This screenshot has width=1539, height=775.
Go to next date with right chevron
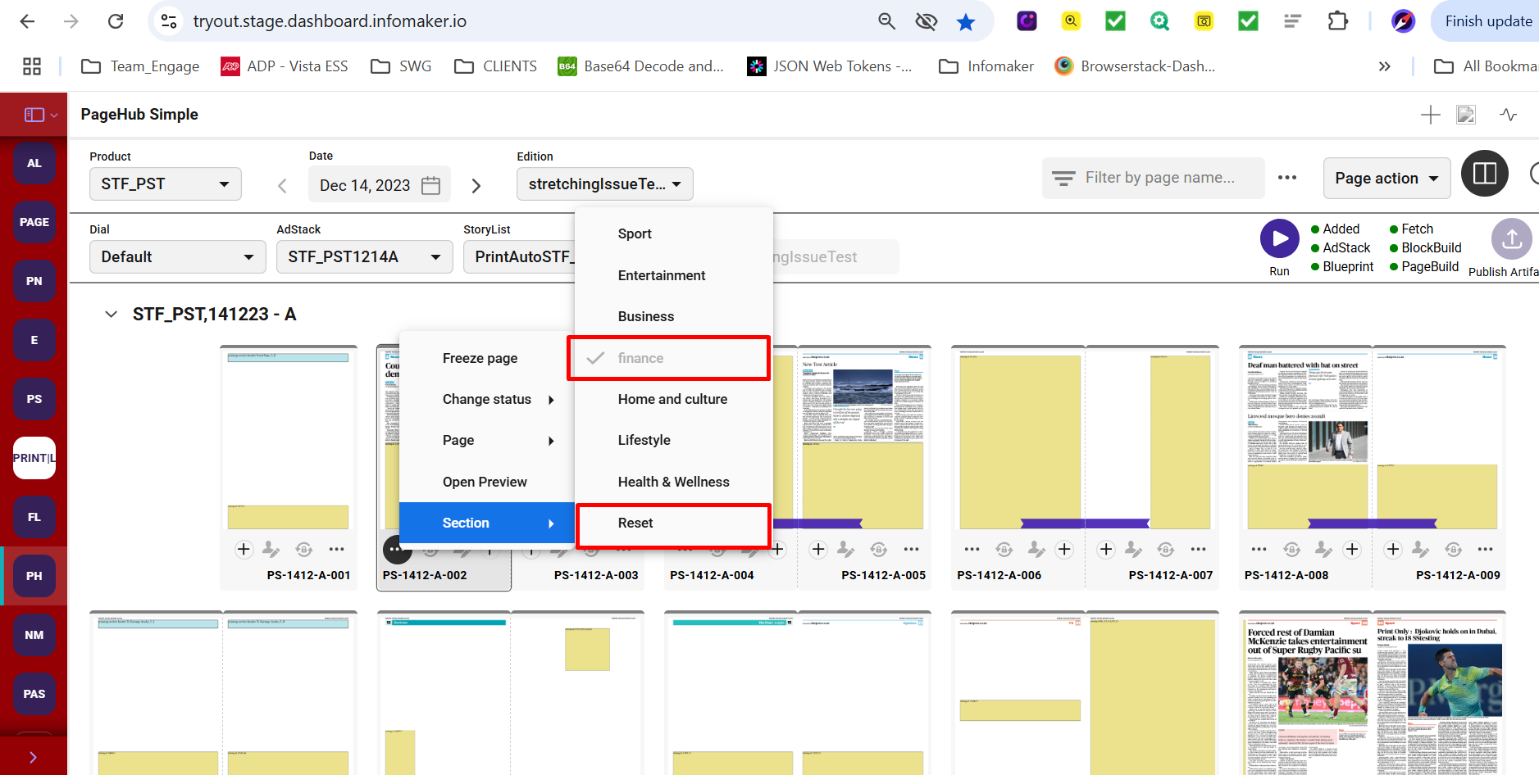tap(476, 186)
